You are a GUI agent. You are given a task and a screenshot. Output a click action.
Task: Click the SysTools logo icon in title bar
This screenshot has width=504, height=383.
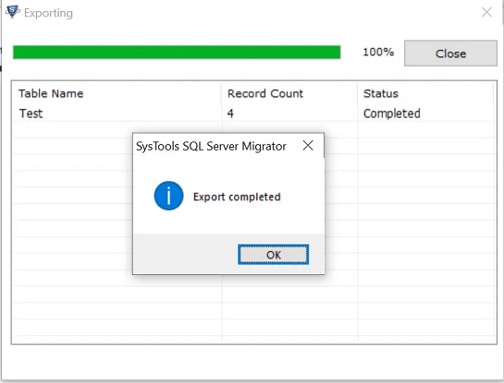(13, 12)
